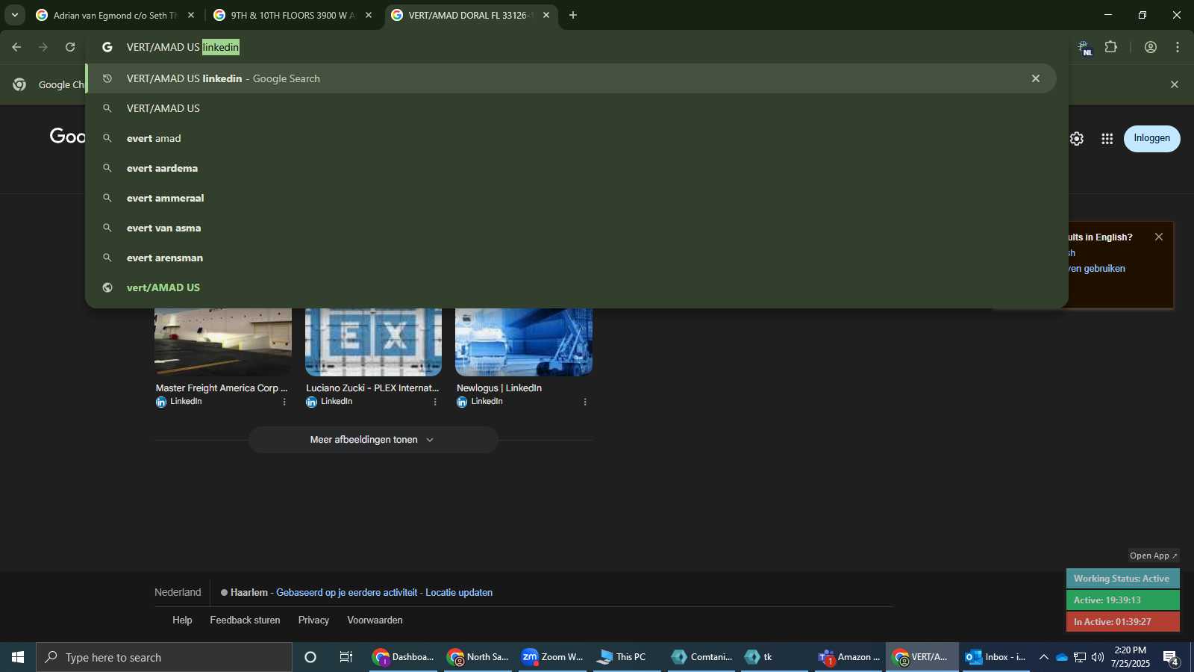Screen dimensions: 1194x672
Task: Click the address bar text field
Action: point(575,47)
